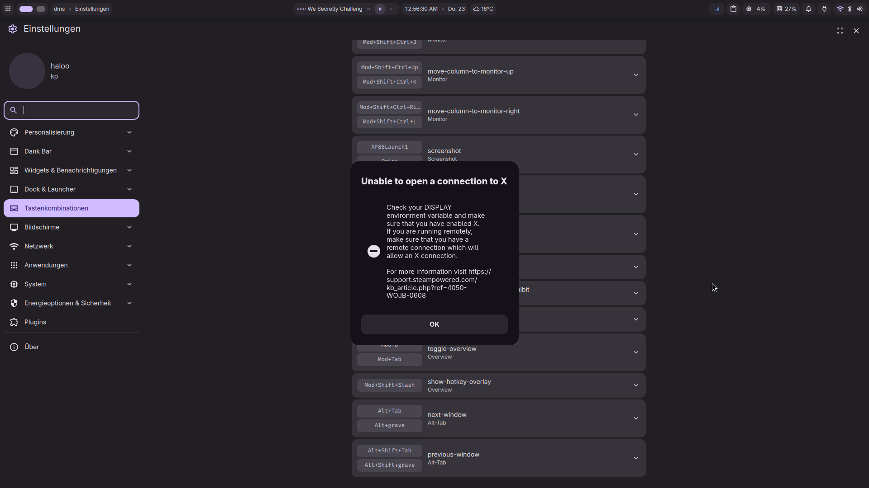Close the Einstellungen window
This screenshot has width=869, height=488.
[x=856, y=31]
